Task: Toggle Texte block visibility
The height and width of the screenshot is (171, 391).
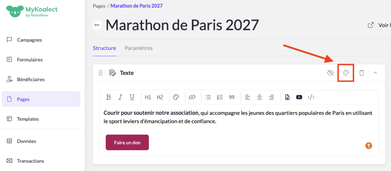Action: point(331,73)
